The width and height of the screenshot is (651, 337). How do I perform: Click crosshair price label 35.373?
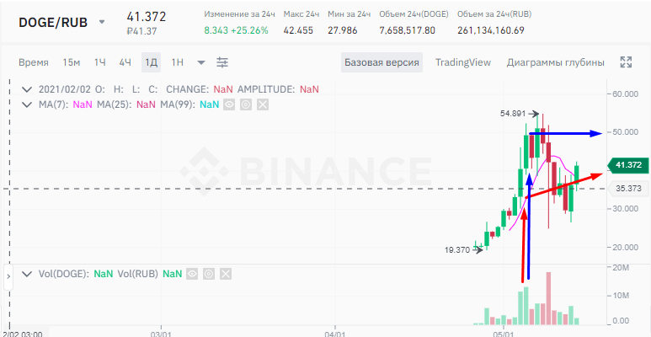[628, 189]
